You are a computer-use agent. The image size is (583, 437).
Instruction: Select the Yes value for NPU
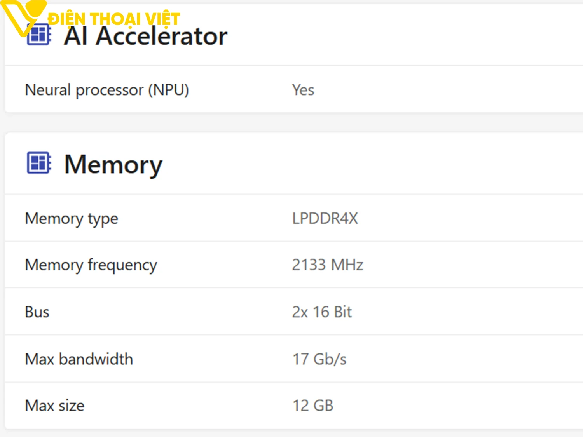[303, 90]
